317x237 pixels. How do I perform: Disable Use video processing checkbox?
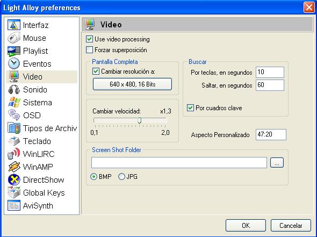click(x=89, y=39)
